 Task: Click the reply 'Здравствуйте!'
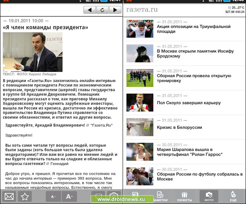(19, 135)
